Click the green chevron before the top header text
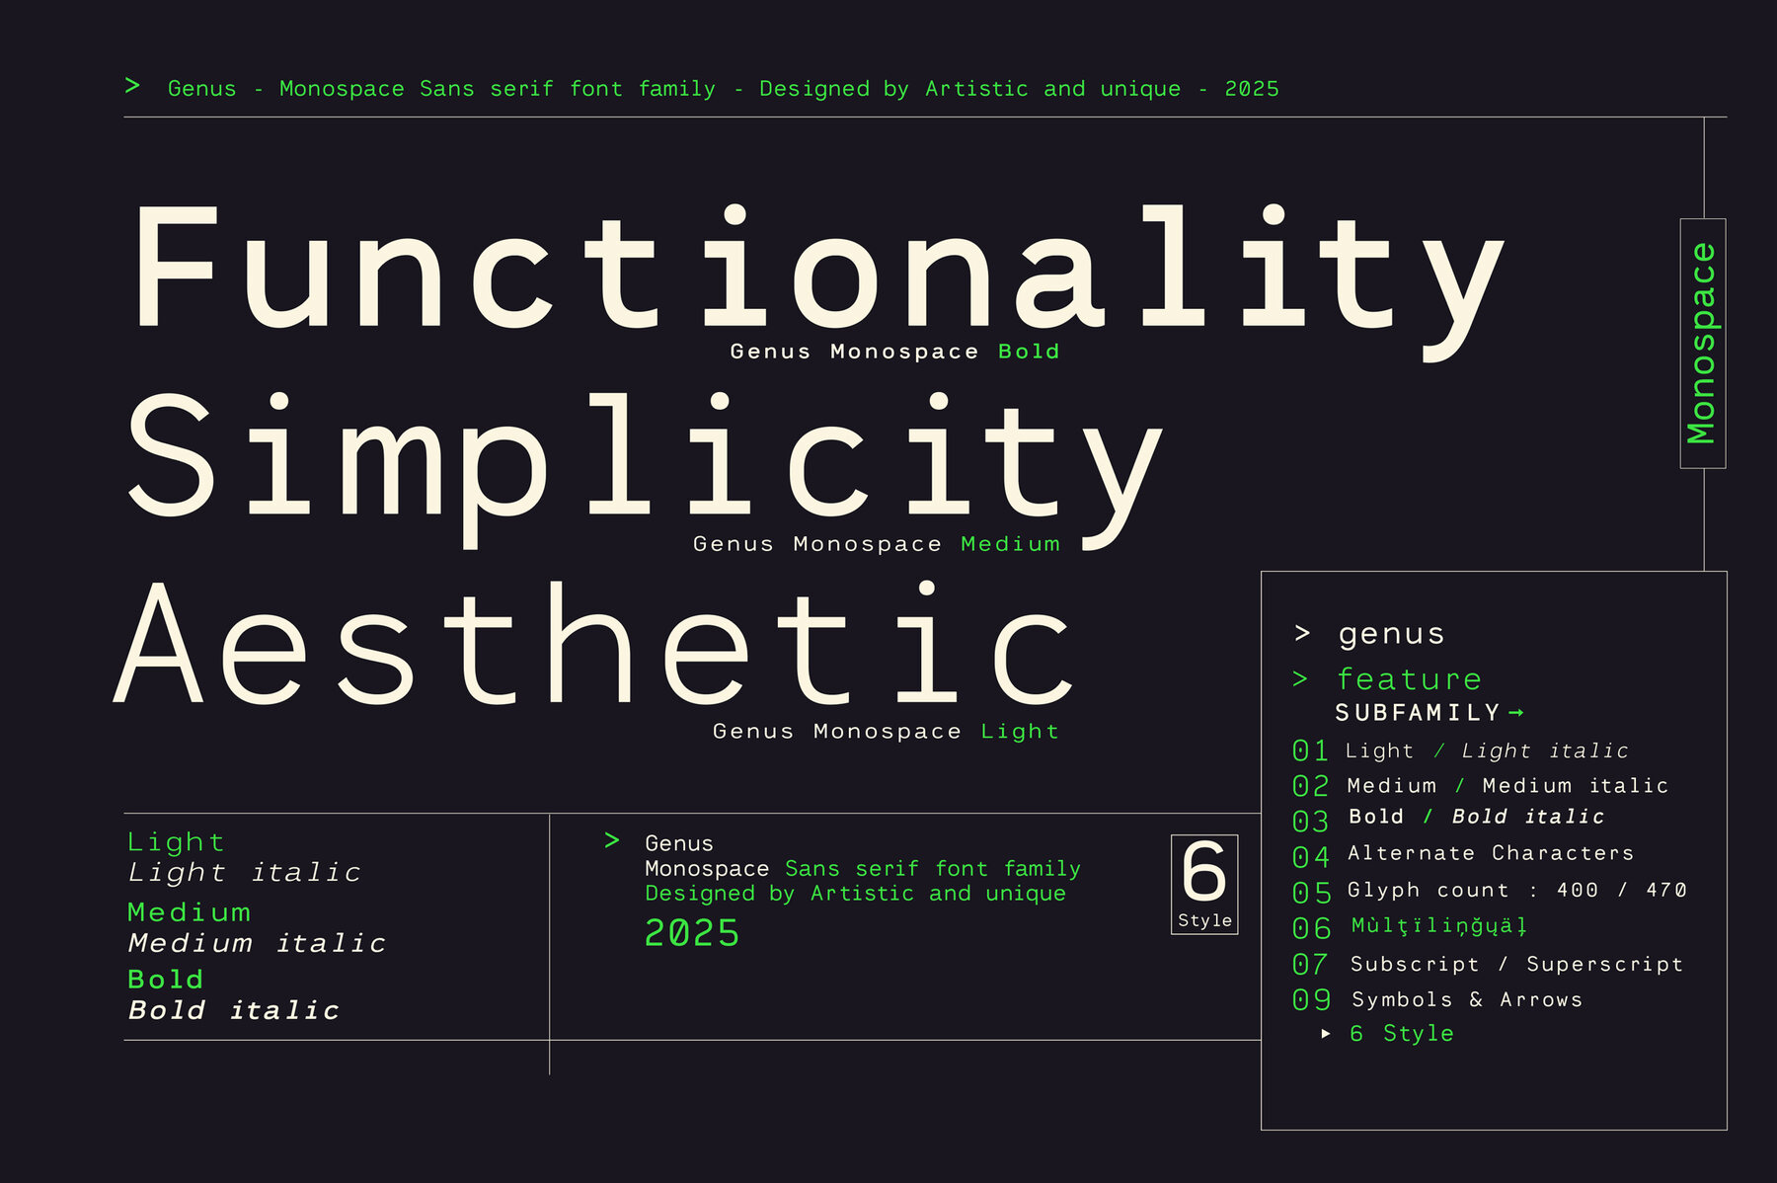Image resolution: width=1777 pixels, height=1183 pixels. click(132, 87)
